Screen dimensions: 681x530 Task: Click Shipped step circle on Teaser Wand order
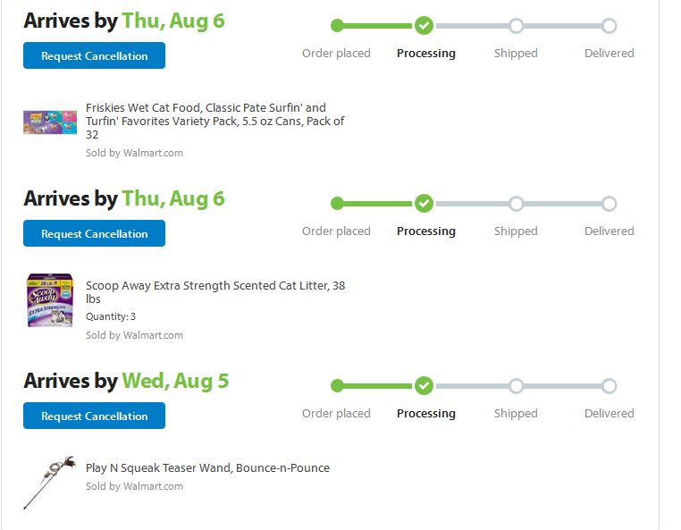pyautogui.click(x=516, y=386)
